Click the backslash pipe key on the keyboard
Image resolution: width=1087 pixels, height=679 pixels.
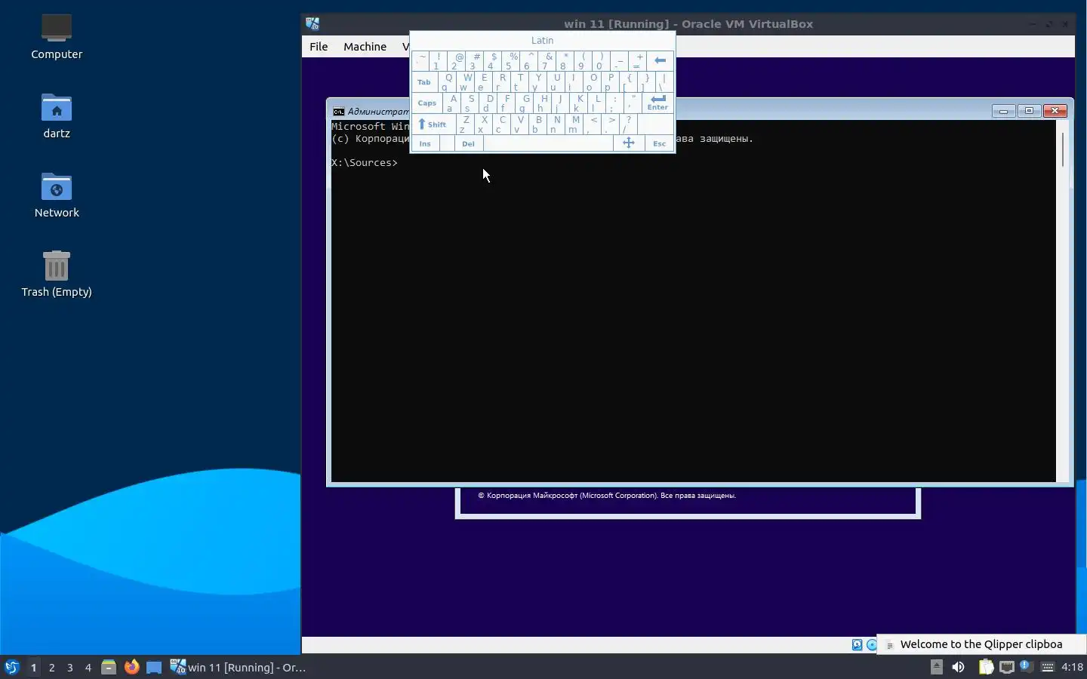coord(664,81)
